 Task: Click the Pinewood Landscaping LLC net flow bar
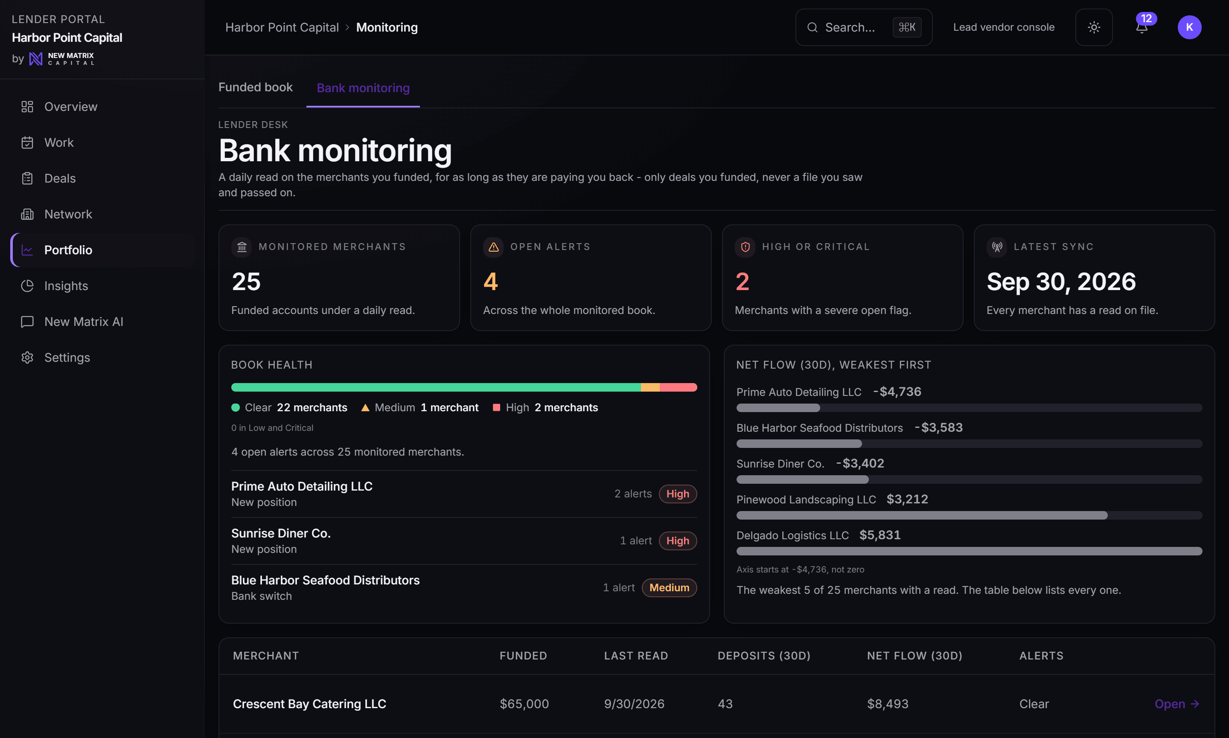(x=969, y=515)
